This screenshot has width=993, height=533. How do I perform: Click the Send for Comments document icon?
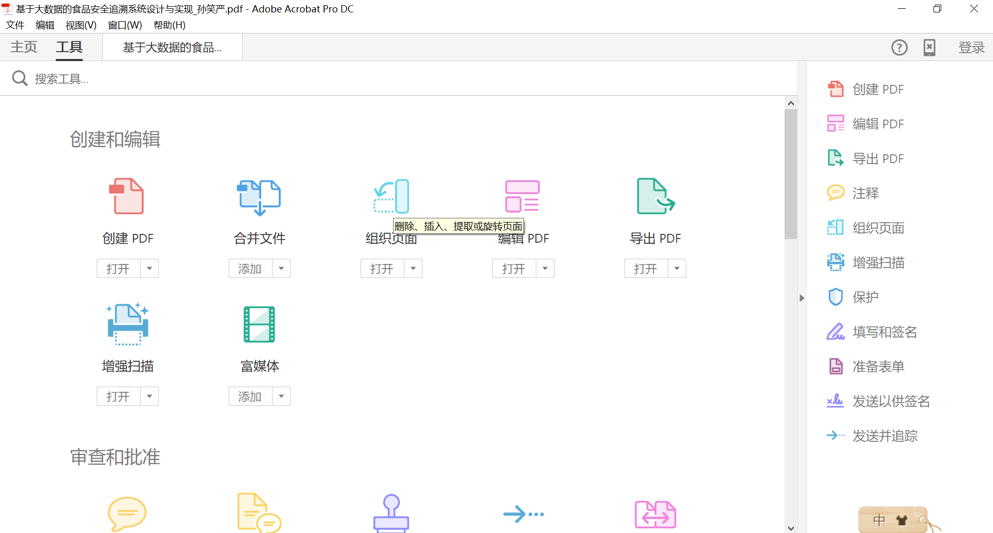(x=259, y=513)
